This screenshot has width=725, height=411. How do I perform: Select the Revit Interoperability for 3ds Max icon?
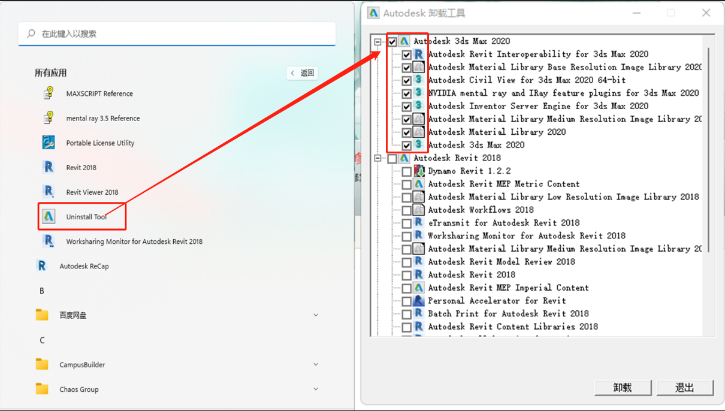(419, 54)
